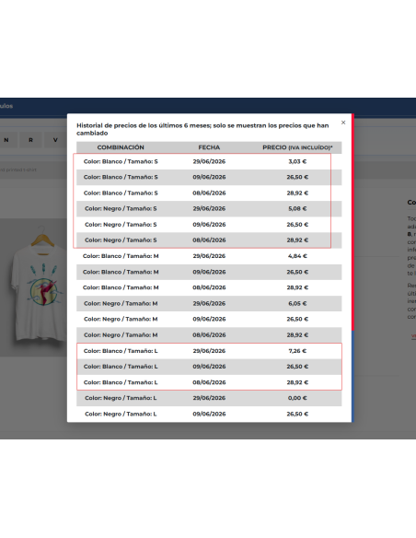The width and height of the screenshot is (416, 538).
Task: Click the 3,03 € price cell
Action: pyautogui.click(x=297, y=161)
